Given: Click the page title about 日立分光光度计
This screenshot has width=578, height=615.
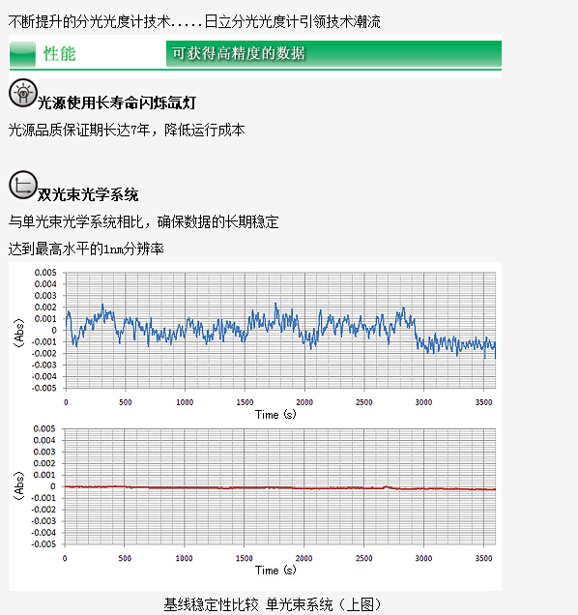Looking at the screenshot, I should click(194, 21).
